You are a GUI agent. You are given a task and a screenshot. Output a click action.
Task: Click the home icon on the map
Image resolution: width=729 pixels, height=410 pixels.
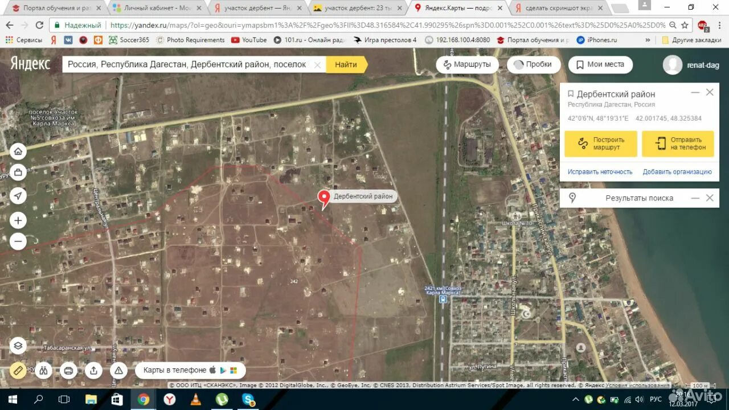[x=18, y=151]
